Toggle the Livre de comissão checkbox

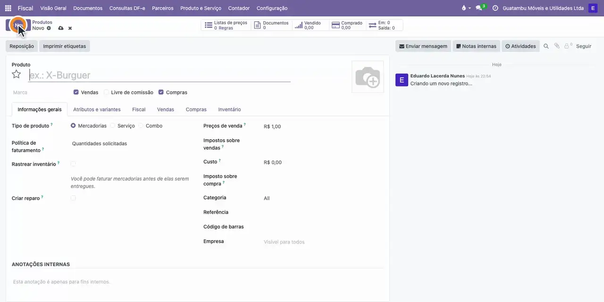point(106,92)
